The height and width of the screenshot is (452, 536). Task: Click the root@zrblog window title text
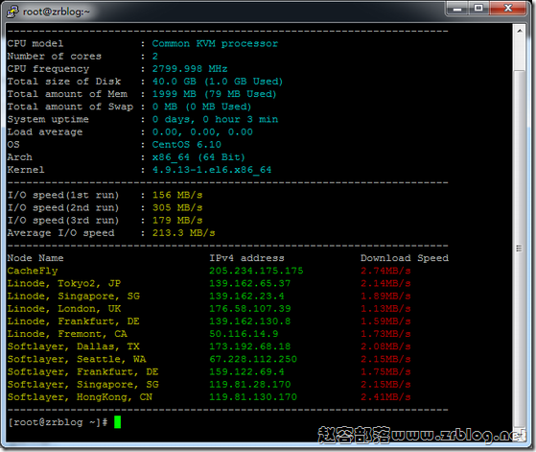(x=57, y=12)
